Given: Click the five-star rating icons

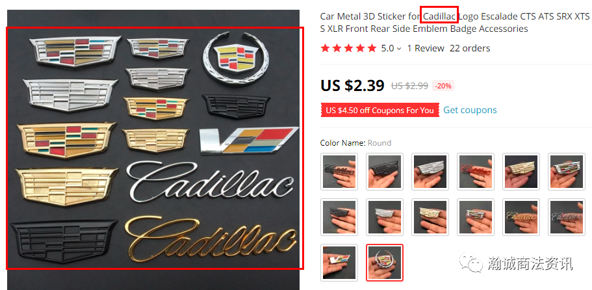Looking at the screenshot, I should pyautogui.click(x=348, y=48).
